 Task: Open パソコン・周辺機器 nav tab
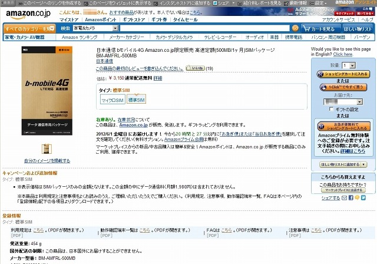(x=328, y=37)
